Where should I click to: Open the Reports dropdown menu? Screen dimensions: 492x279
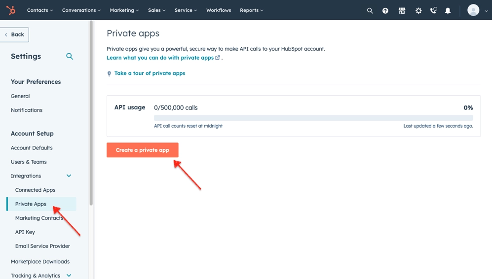pyautogui.click(x=252, y=10)
